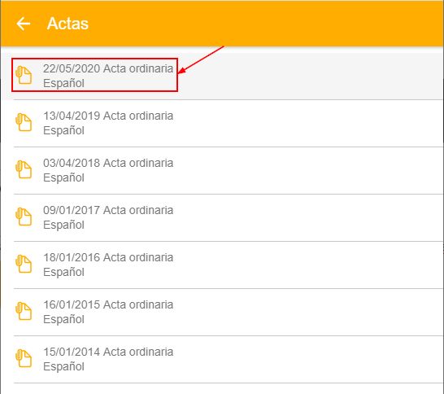Viewport: 444px width, 394px height.
Task: Click the attachment icon for 03/04/2018 acta
Action: click(x=24, y=169)
